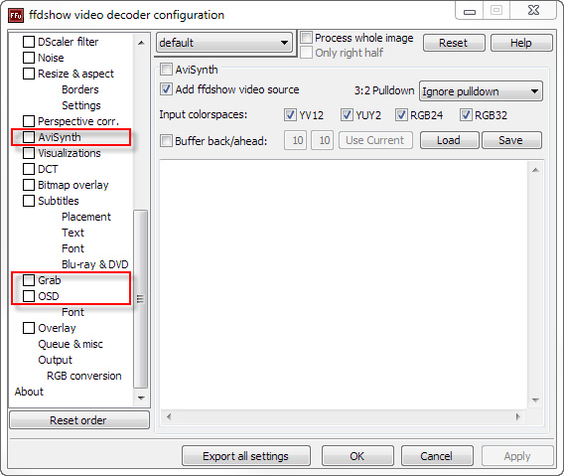The width and height of the screenshot is (564, 476).
Task: Click buffer back value field
Action: click(295, 140)
